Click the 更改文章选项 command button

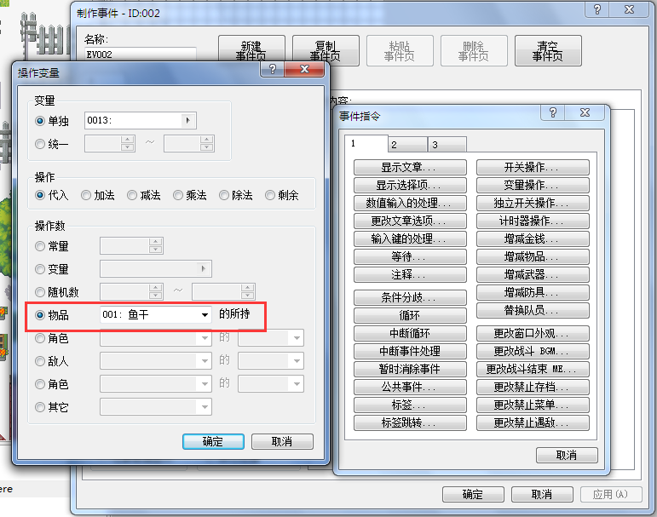pos(410,221)
